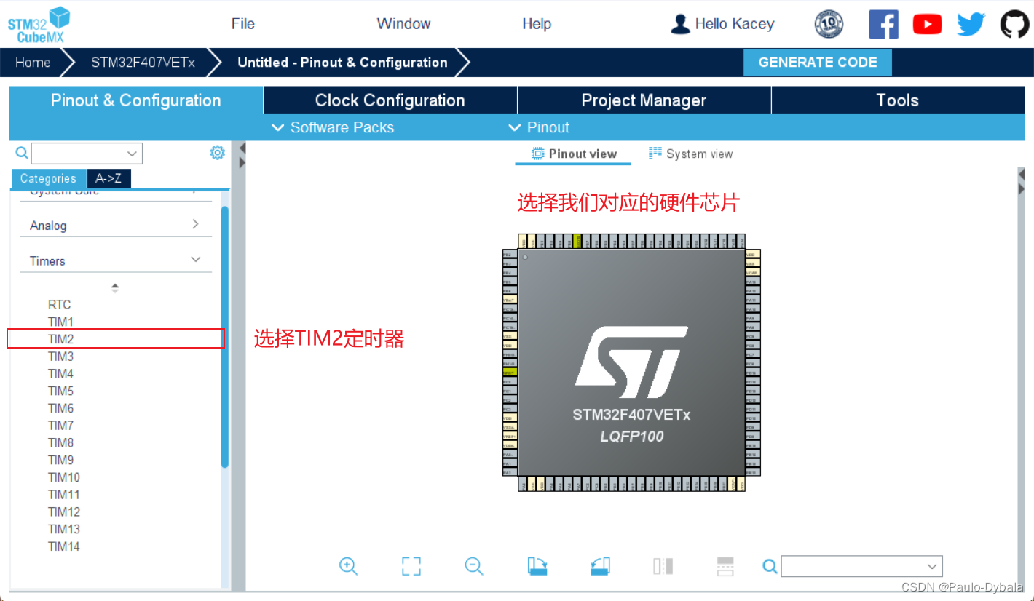
Task: Rotate the chip clockwise
Action: tap(537, 566)
